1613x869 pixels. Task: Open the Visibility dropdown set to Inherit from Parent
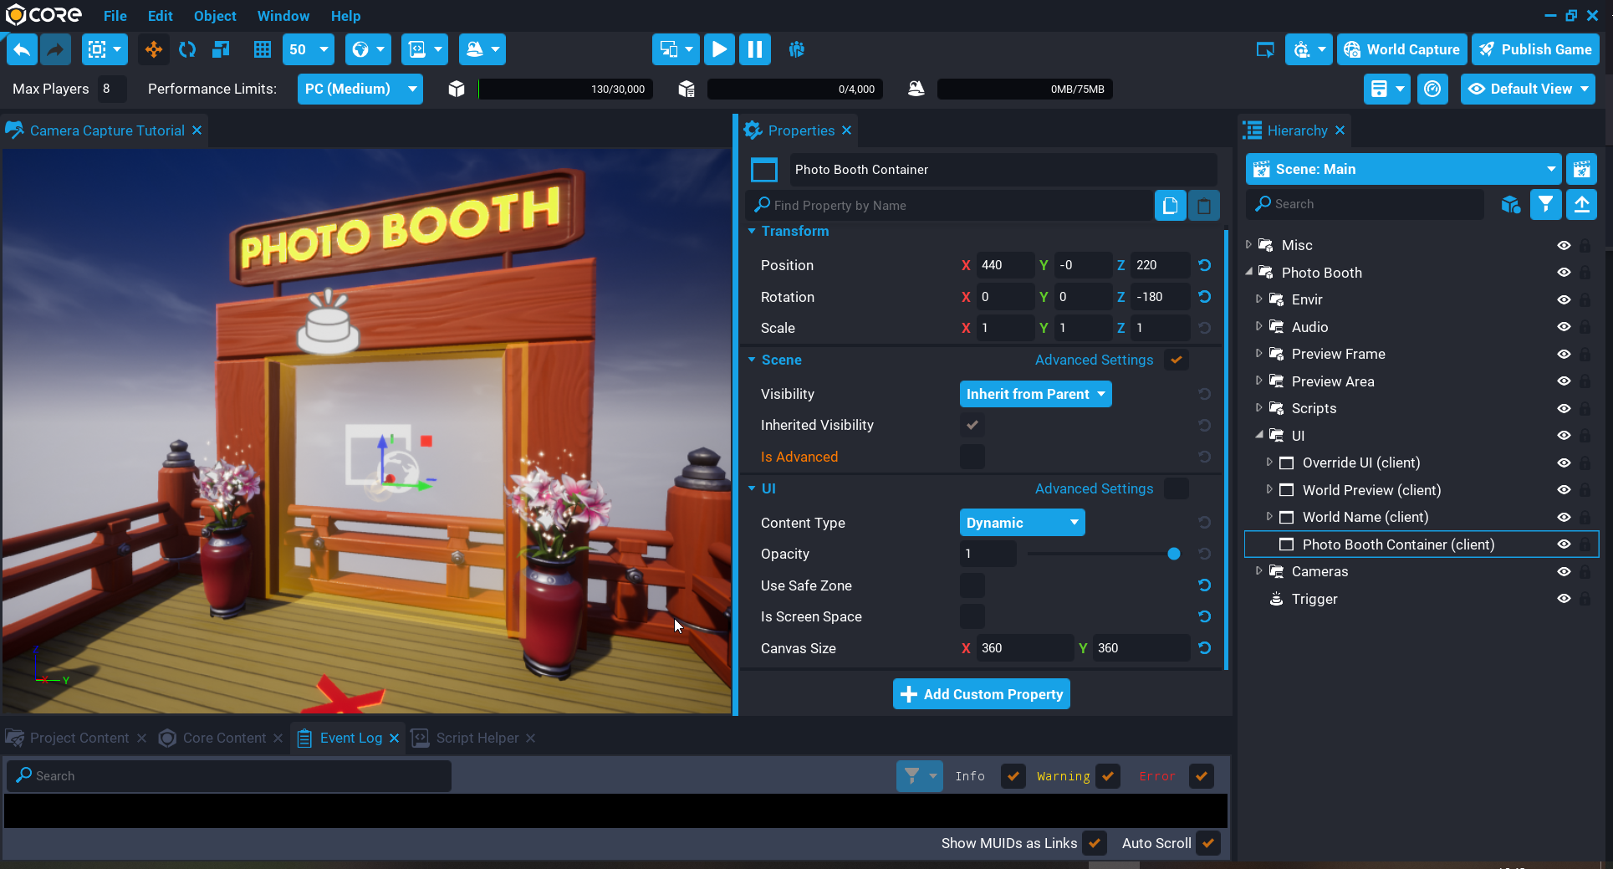tap(1035, 394)
